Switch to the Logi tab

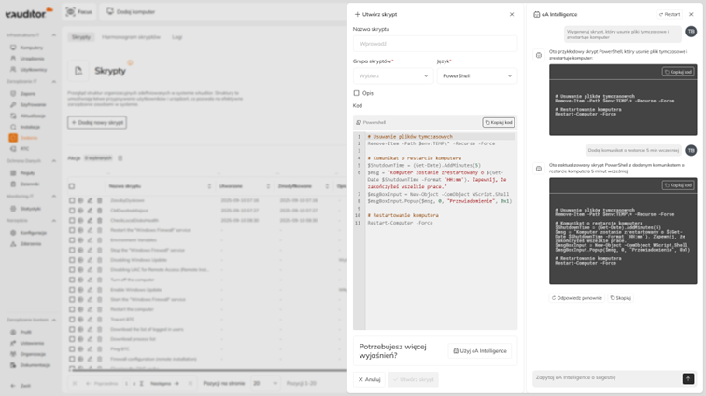177,37
